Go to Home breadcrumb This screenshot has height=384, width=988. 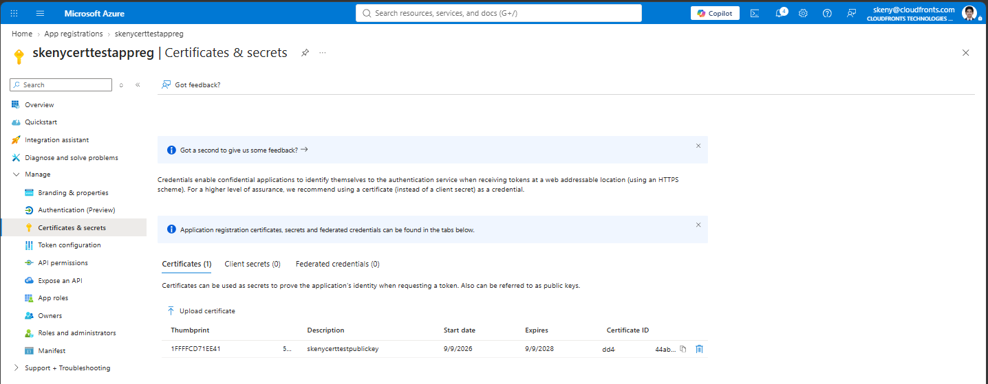point(22,34)
